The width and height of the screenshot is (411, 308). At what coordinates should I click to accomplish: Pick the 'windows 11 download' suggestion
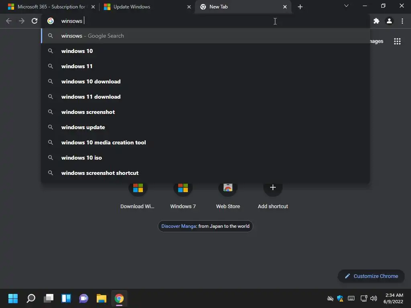click(205, 97)
